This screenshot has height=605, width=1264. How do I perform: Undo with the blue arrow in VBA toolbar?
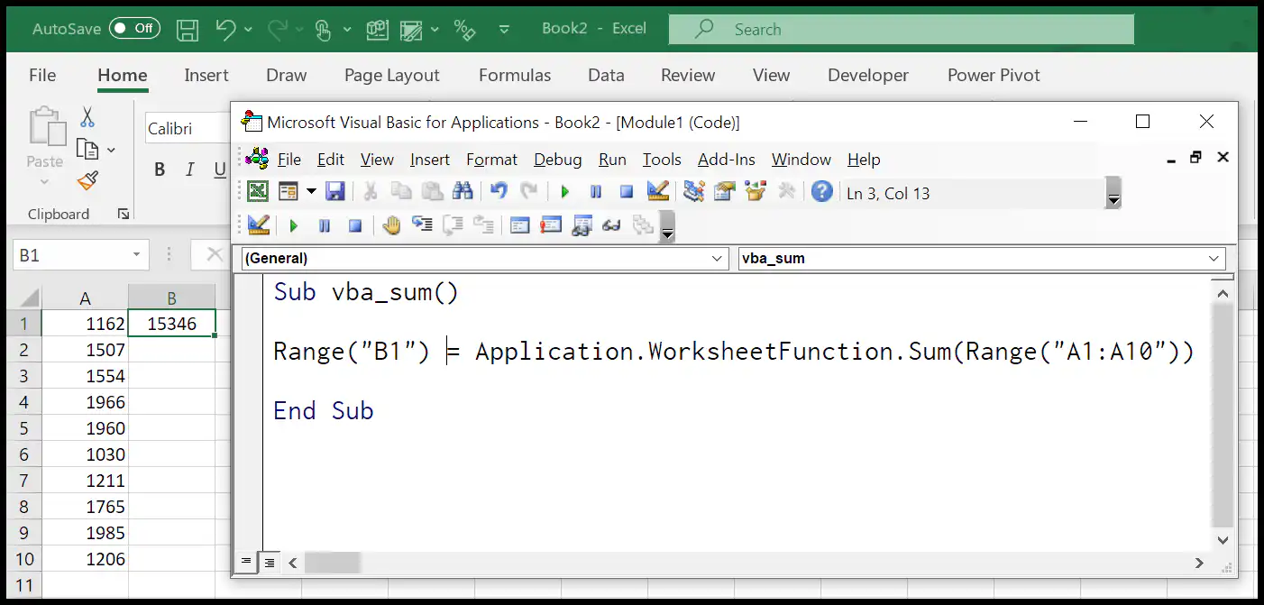click(x=499, y=191)
